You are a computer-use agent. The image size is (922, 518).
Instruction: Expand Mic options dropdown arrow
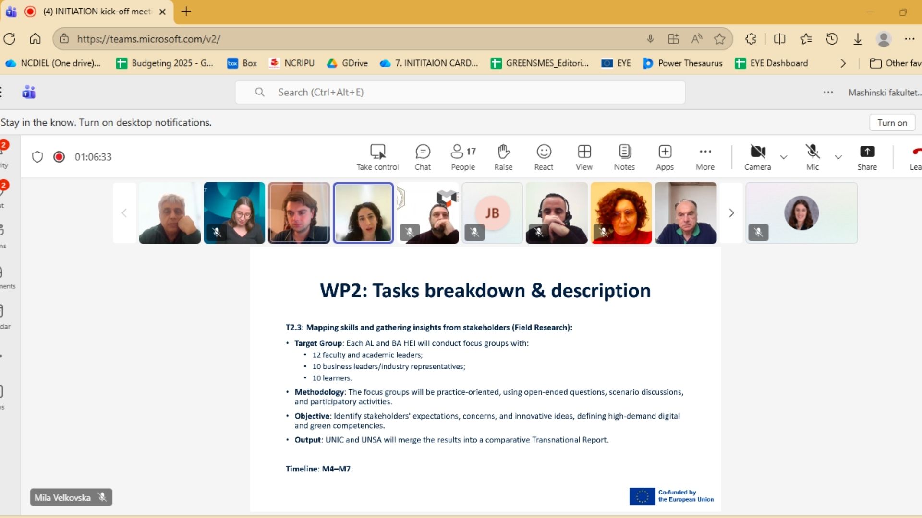(x=838, y=157)
